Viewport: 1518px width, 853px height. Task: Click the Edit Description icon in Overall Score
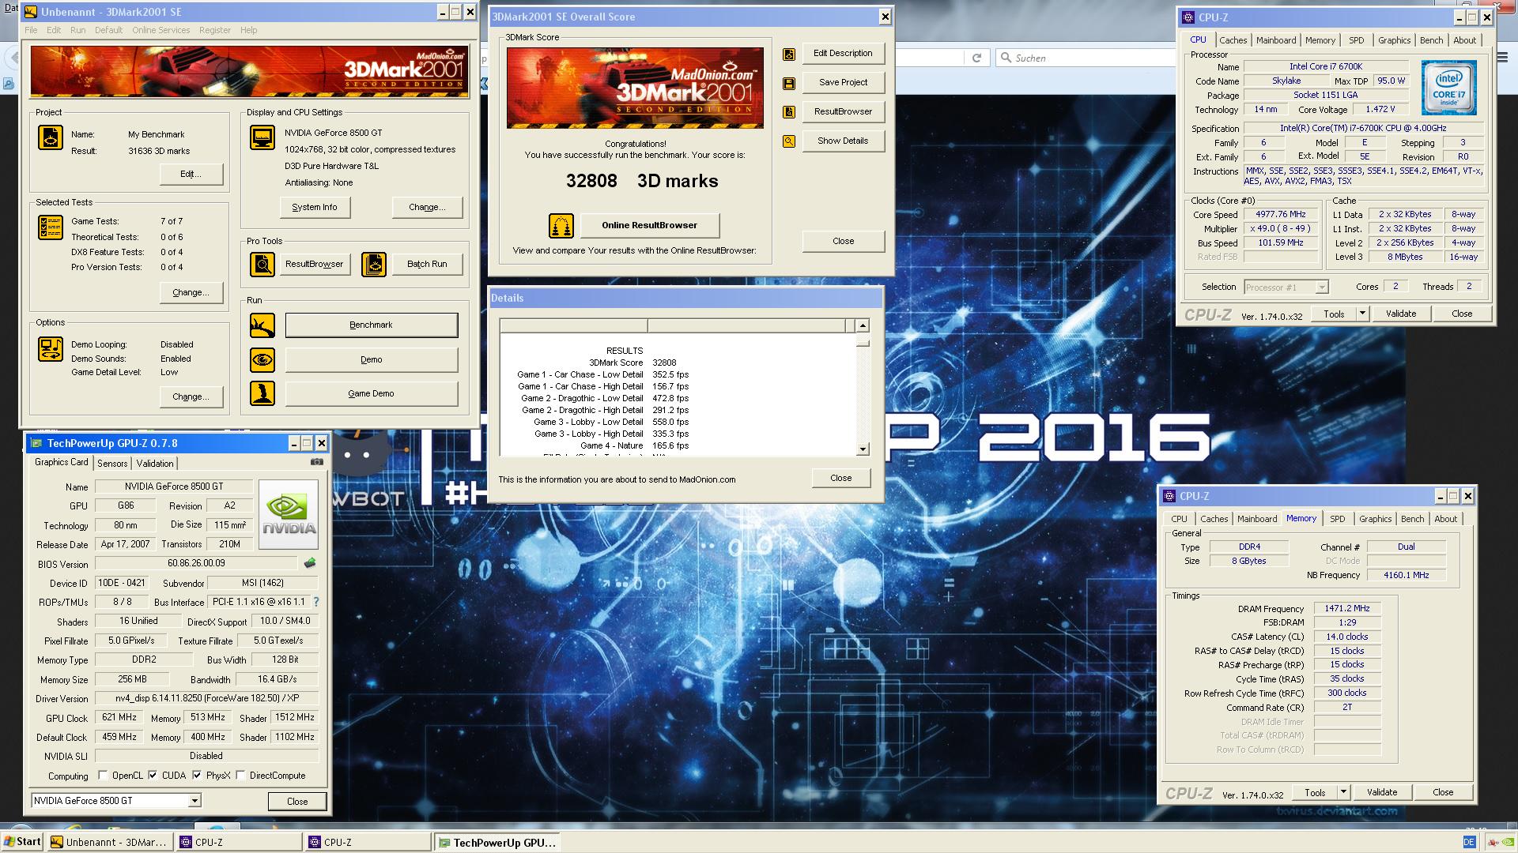pos(789,54)
